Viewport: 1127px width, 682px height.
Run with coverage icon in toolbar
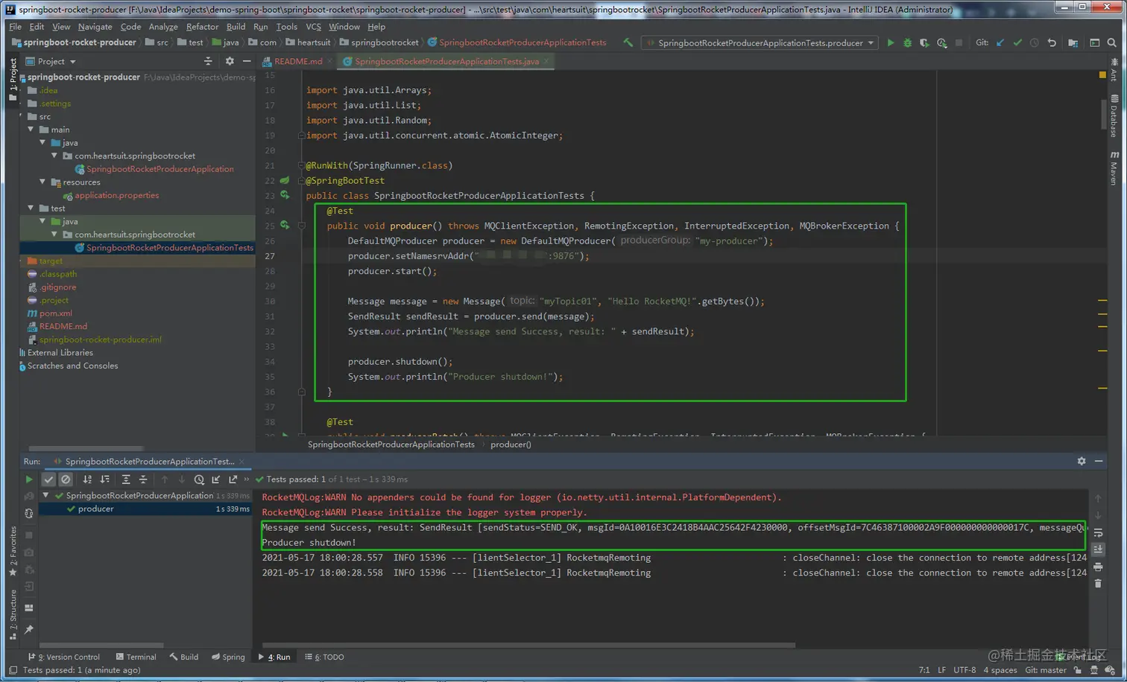(x=924, y=42)
